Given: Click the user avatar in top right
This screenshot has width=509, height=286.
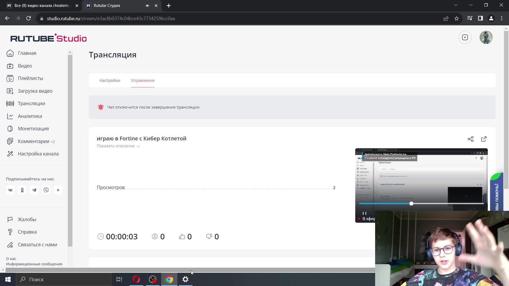Looking at the screenshot, I should click(486, 37).
